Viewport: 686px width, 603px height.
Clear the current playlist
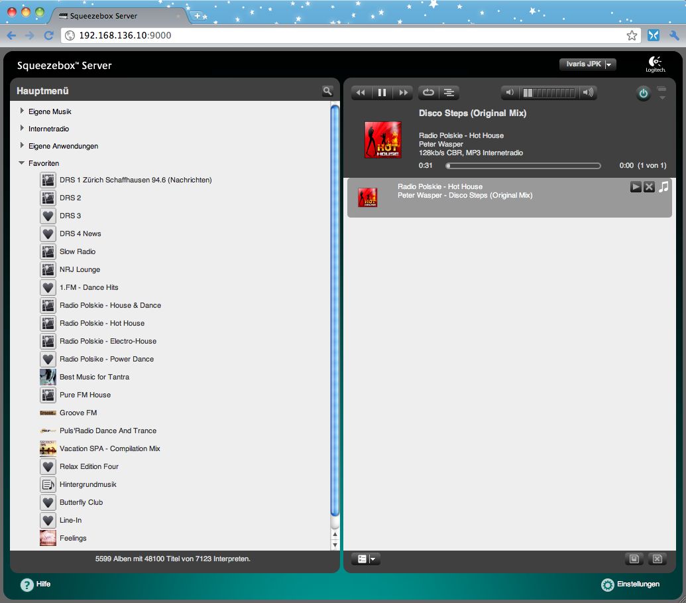tap(657, 559)
